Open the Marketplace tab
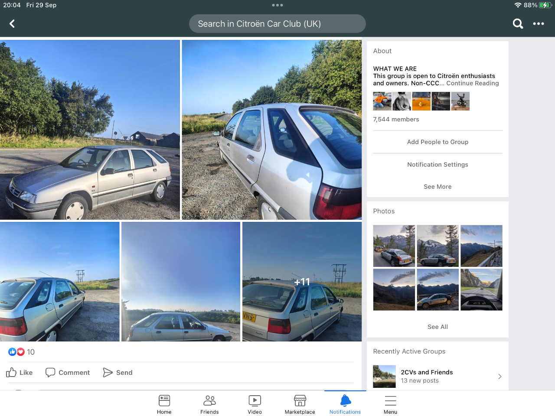Image resolution: width=555 pixels, height=416 pixels. [300, 404]
